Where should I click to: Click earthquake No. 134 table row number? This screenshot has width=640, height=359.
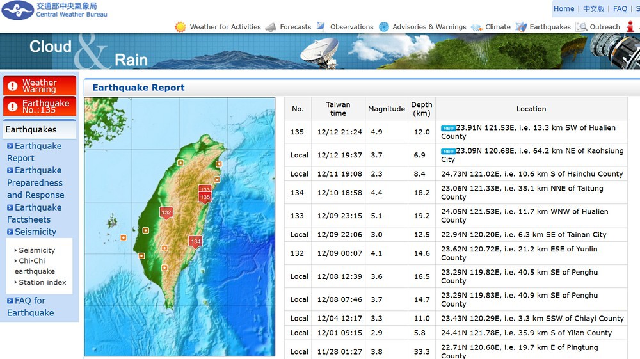point(297,193)
